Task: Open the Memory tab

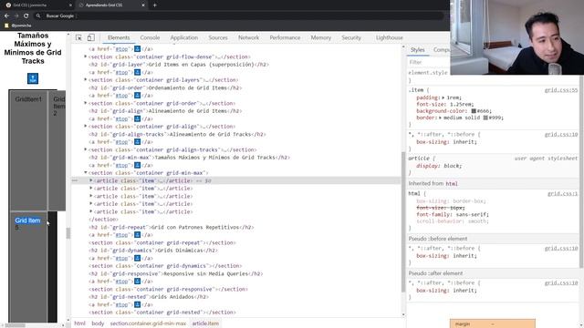Action: [320, 37]
